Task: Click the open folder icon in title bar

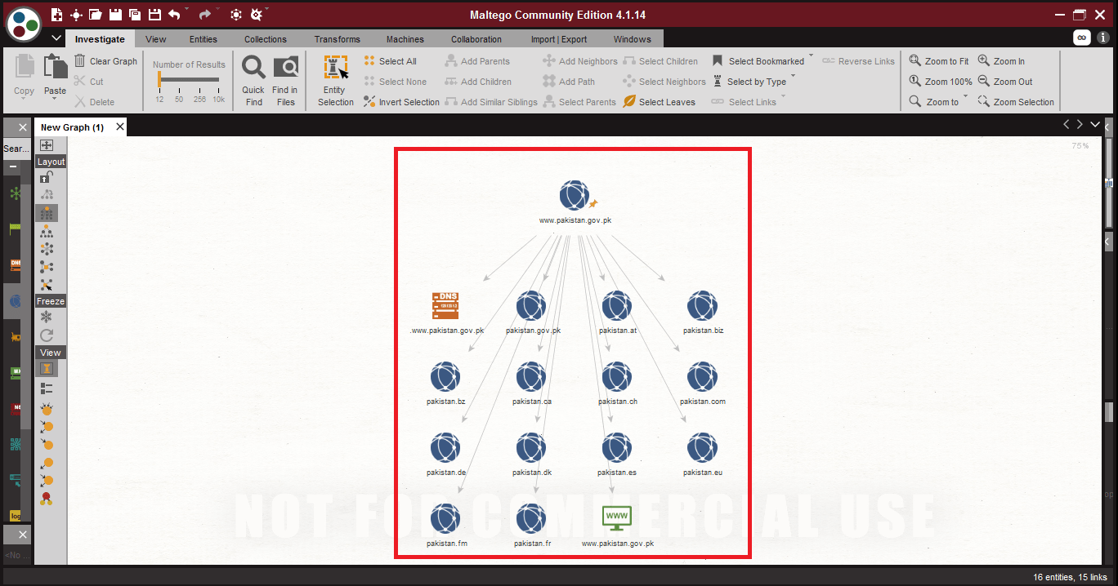Action: [x=96, y=15]
